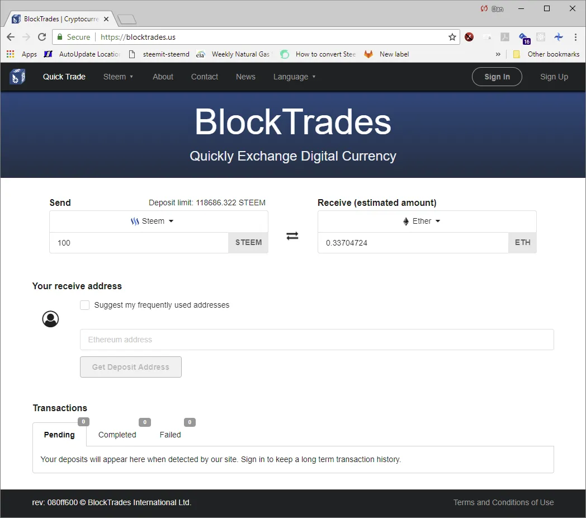The width and height of the screenshot is (586, 518).
Task: Click the STEEM unit label
Action: pos(248,243)
